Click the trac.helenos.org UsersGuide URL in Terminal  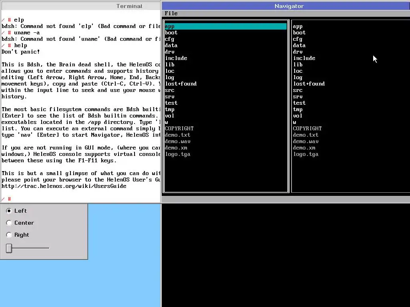coord(64,186)
